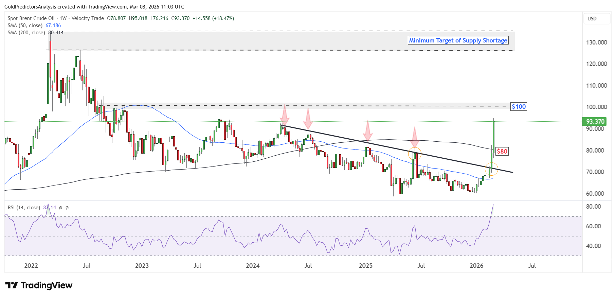Click the 2026 label on the time axis

pyautogui.click(x=476, y=266)
